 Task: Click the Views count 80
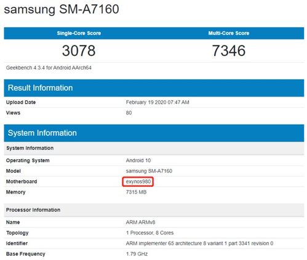coord(129,113)
